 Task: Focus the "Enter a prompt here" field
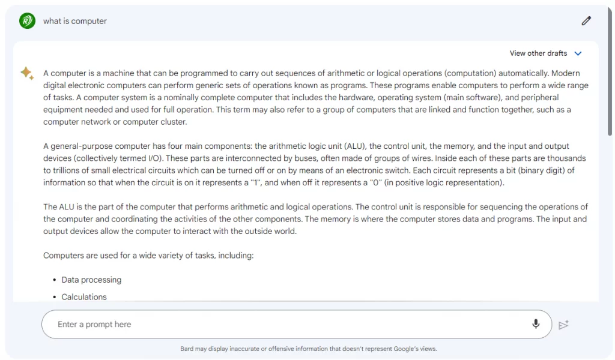288,325
